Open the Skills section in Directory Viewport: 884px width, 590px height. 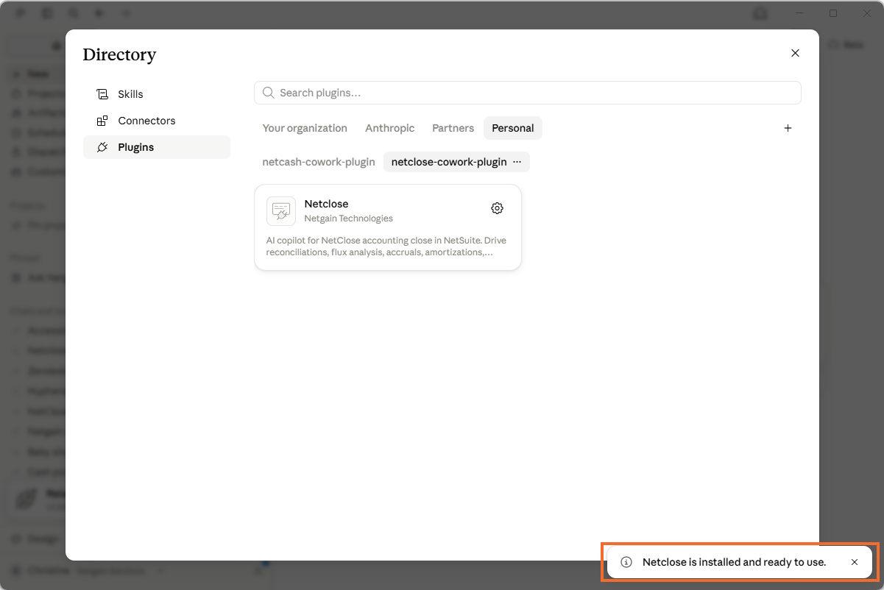156,94
